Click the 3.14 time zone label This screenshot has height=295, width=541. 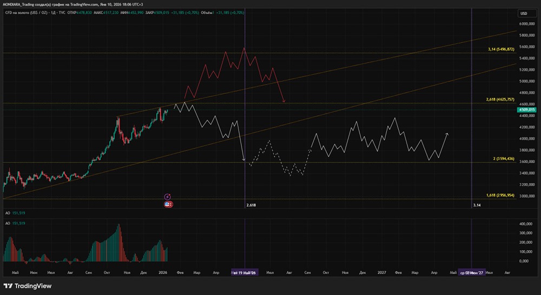click(477, 205)
